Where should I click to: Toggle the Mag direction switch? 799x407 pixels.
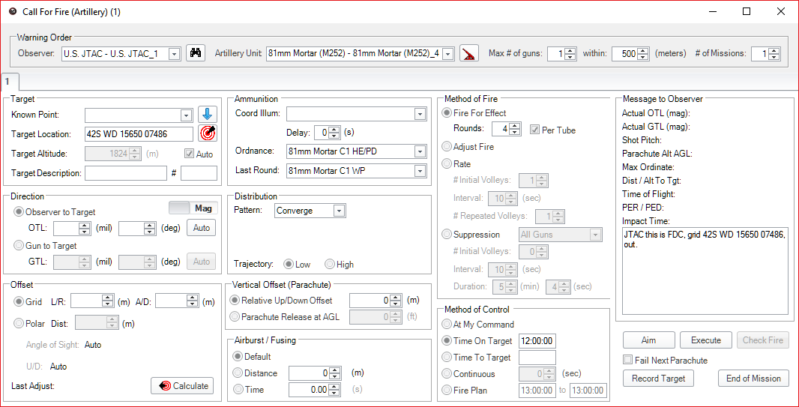[x=193, y=208]
